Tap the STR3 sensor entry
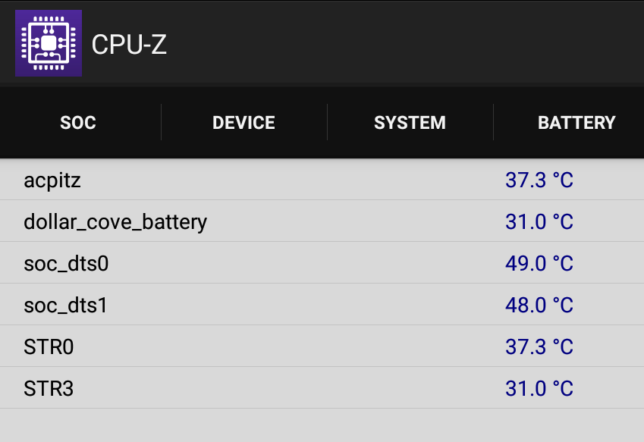 [322, 388]
